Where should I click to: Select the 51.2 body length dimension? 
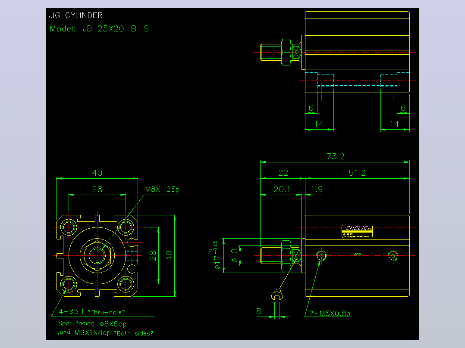pyautogui.click(x=357, y=173)
